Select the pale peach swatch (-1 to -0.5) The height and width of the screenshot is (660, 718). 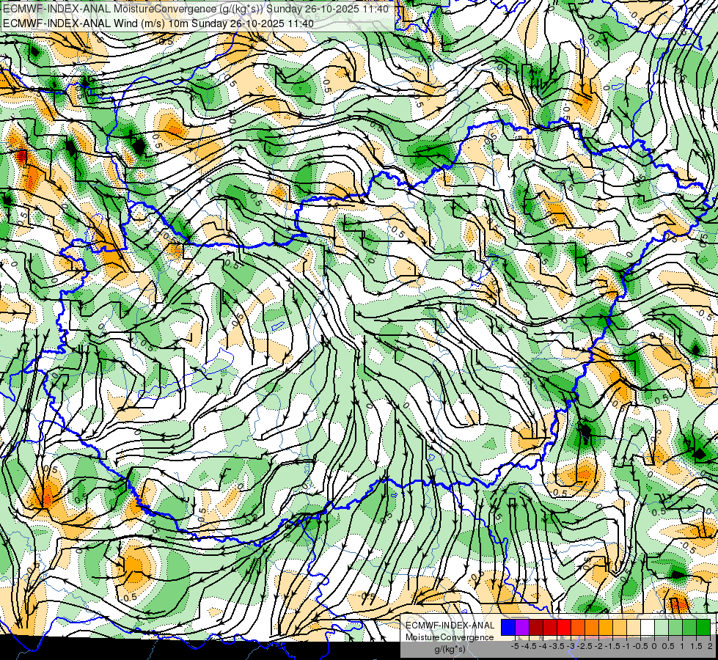click(634, 628)
